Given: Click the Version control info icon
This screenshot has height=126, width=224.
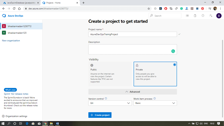Looking at the screenshot, I should click(106, 98).
